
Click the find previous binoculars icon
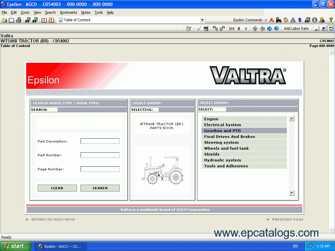pyautogui.click(x=215, y=28)
